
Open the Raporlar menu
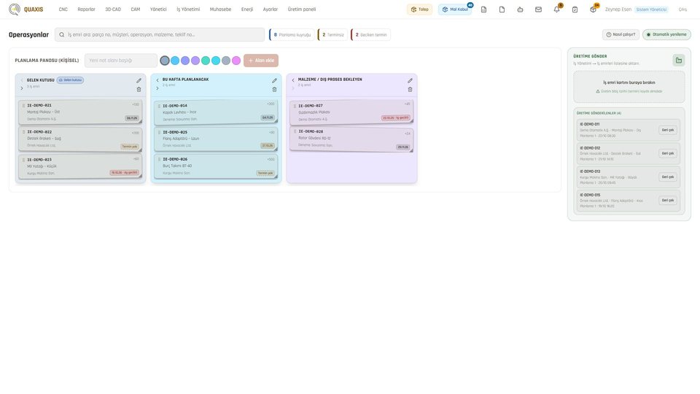tap(86, 9)
